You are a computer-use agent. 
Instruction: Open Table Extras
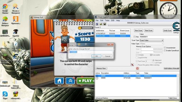coord(173,98)
